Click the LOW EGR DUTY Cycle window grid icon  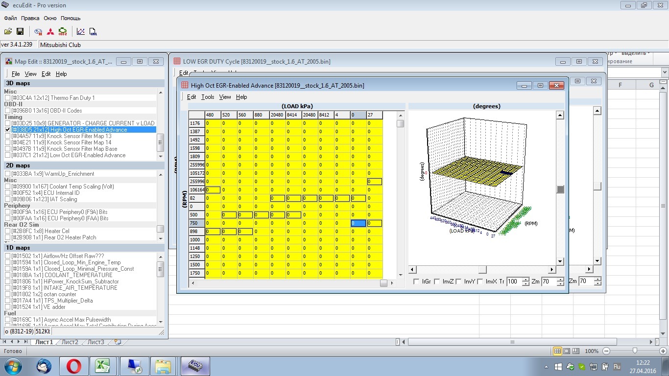coord(177,62)
